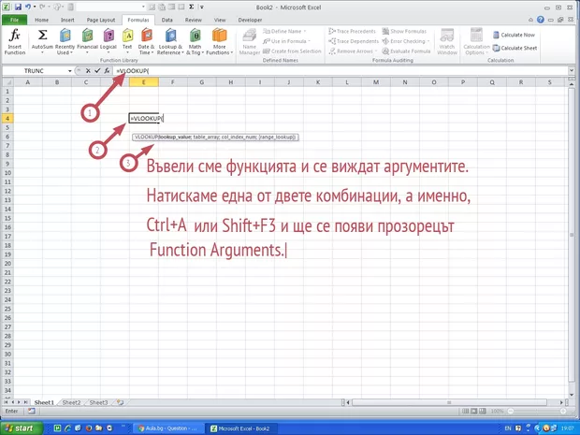
Task: Switch to the Insert tab
Action: pos(67,20)
